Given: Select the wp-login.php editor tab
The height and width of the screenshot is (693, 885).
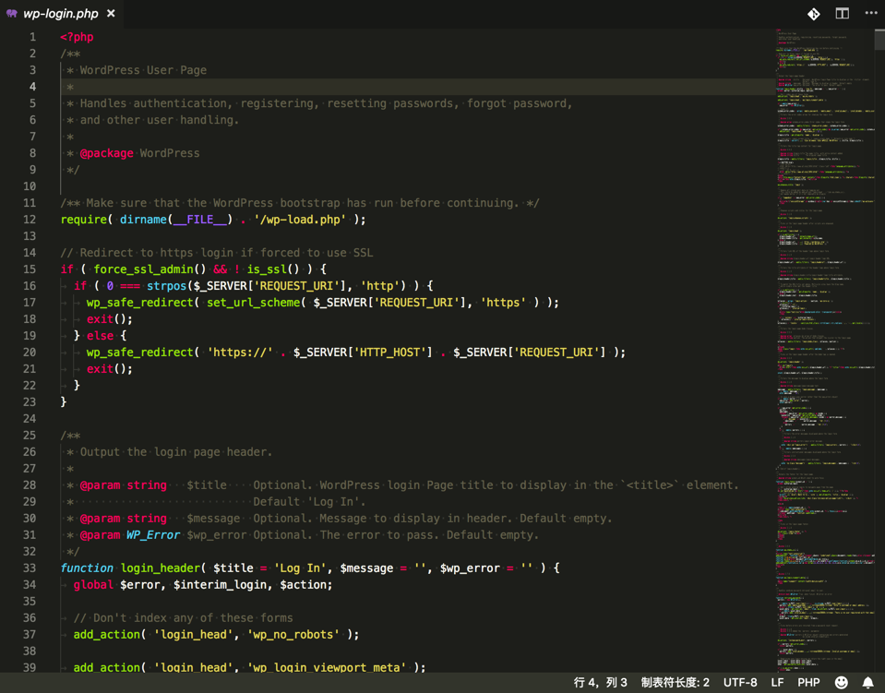Looking at the screenshot, I should 61,14.
